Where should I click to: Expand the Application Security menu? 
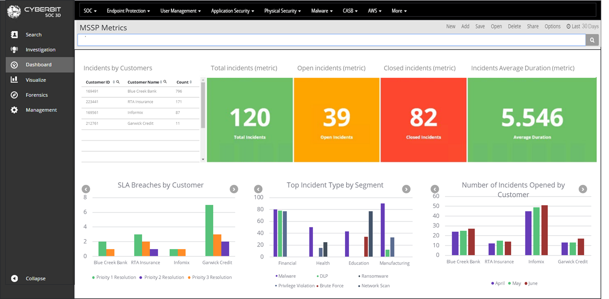[x=233, y=11]
